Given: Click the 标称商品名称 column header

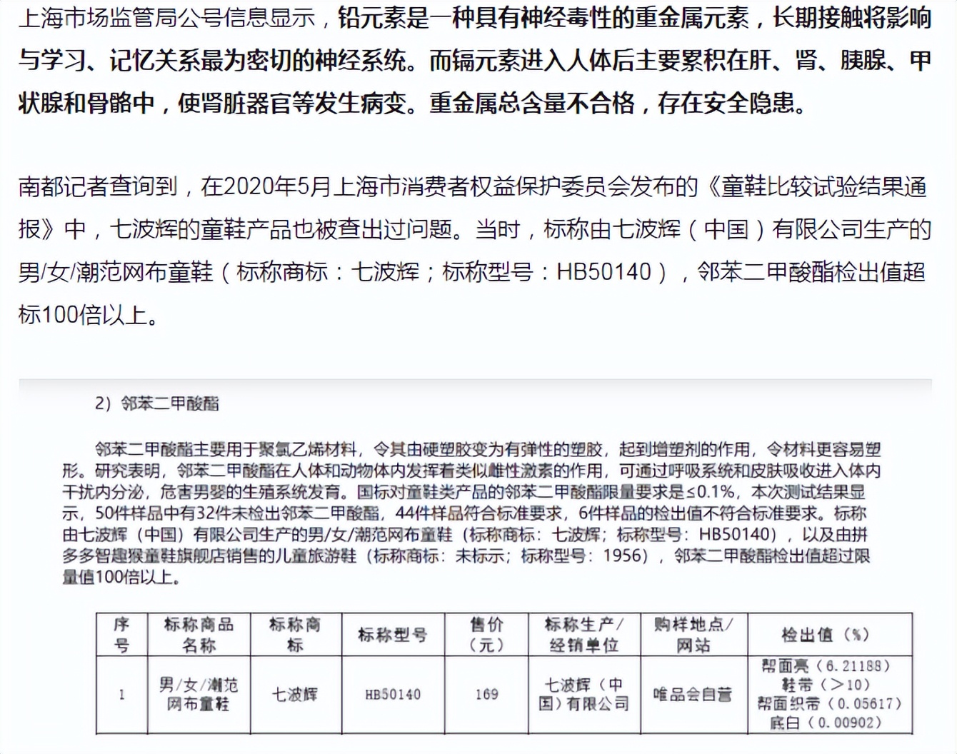Looking at the screenshot, I should point(198,633).
